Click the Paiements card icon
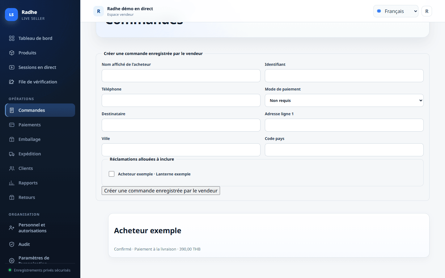The image size is (445, 278). click(x=12, y=125)
